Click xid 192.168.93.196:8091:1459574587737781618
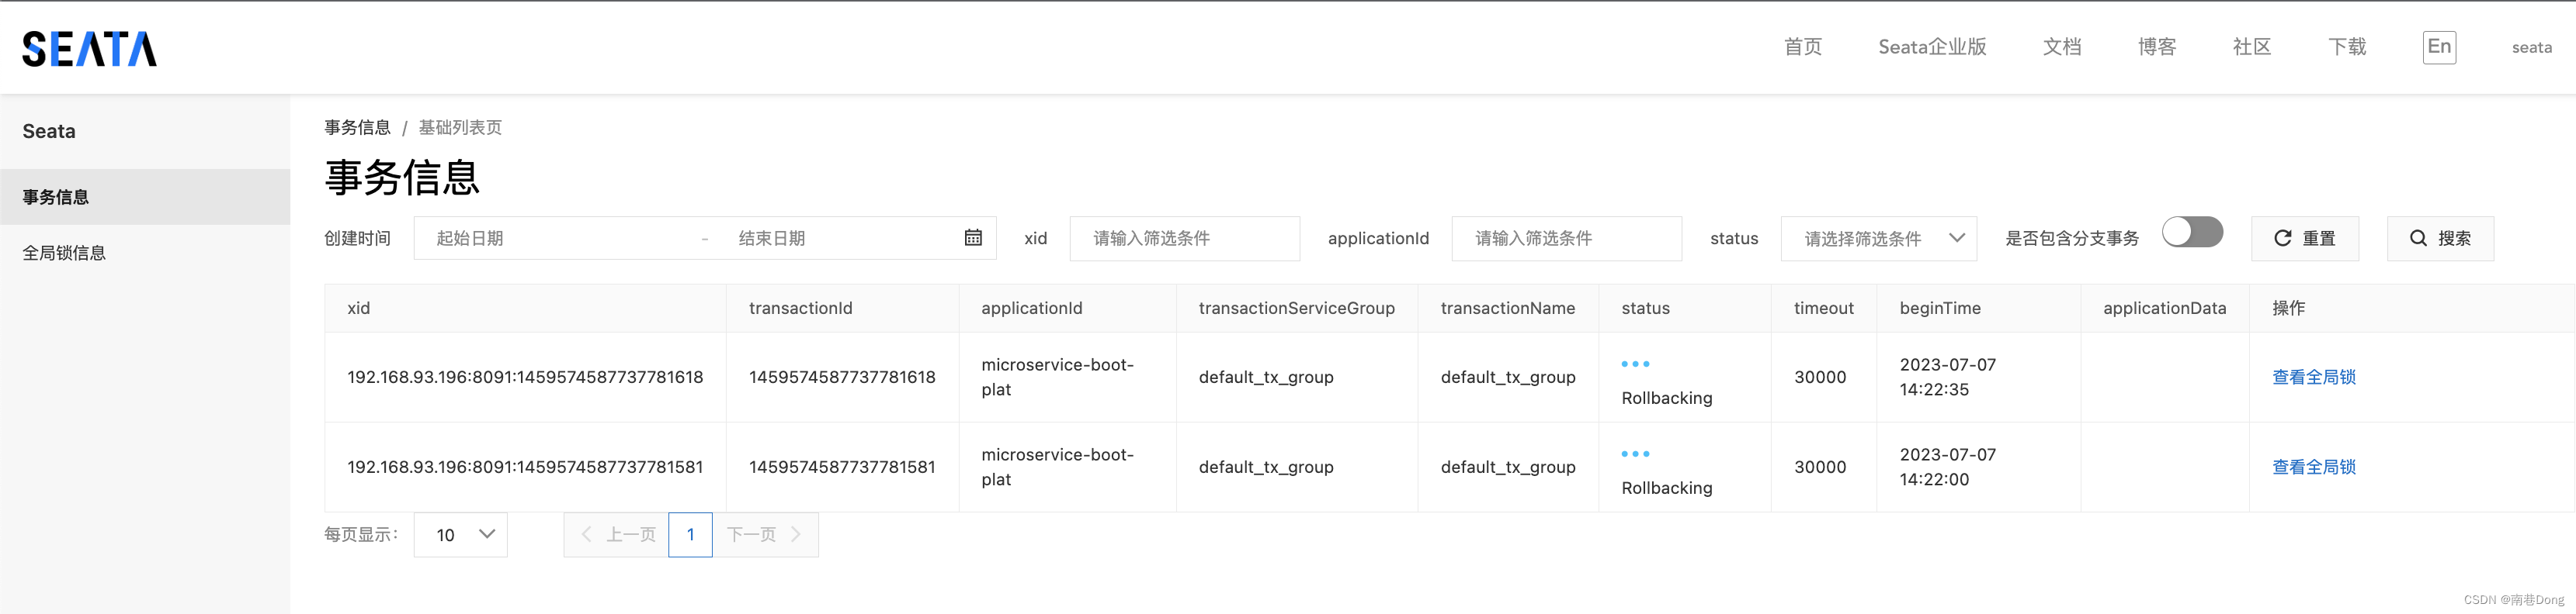This screenshot has height=614, width=2576. tap(525, 378)
